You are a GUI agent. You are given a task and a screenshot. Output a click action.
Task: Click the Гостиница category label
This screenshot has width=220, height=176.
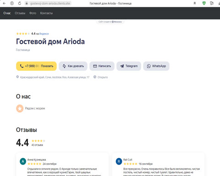23,50
